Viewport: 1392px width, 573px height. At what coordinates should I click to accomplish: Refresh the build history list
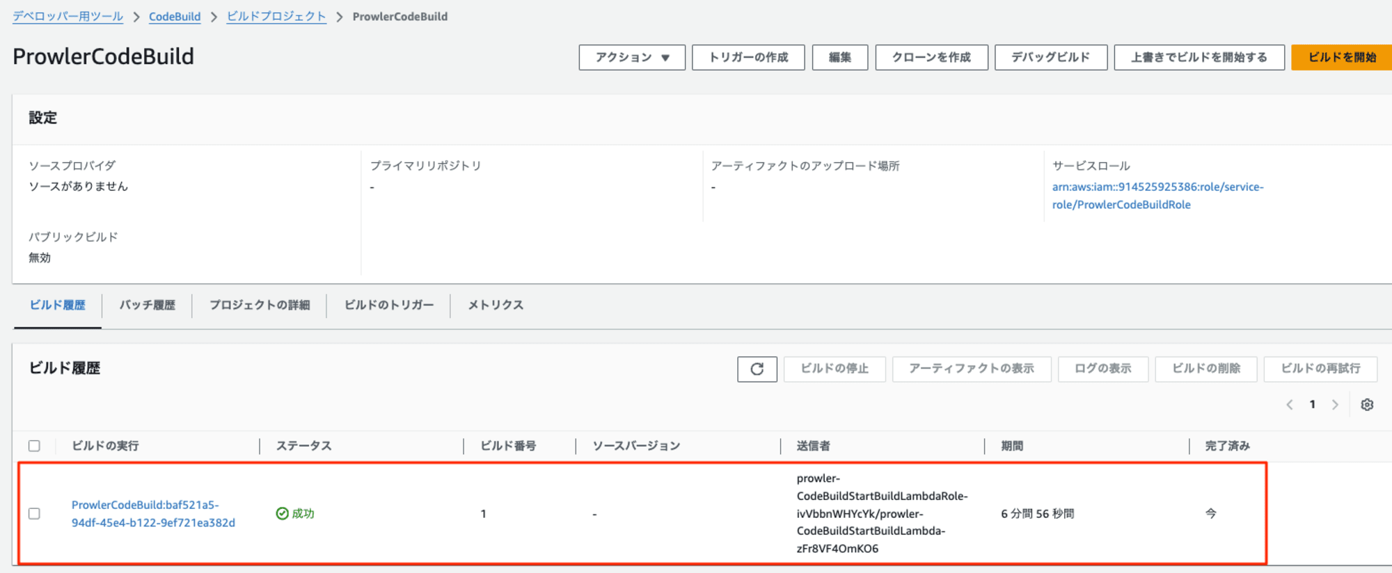click(x=757, y=369)
